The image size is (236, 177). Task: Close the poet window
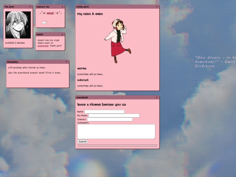[x=30, y=7]
